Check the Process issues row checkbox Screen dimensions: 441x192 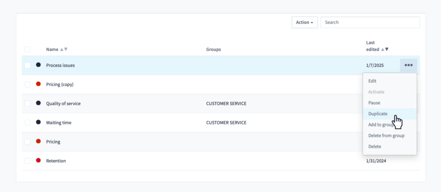pos(28,65)
